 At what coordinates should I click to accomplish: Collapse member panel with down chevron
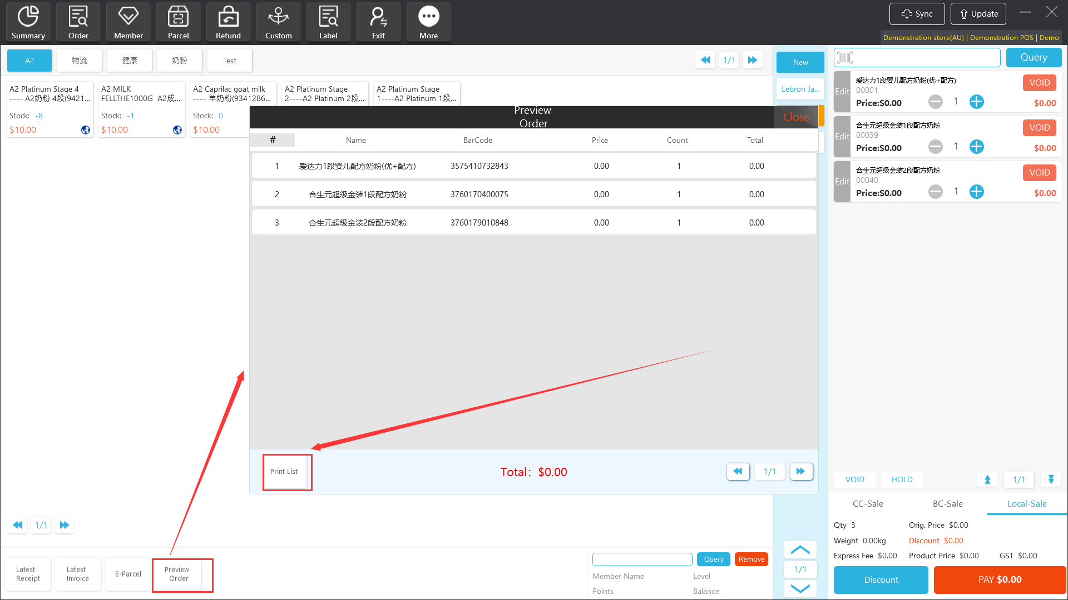(x=800, y=588)
